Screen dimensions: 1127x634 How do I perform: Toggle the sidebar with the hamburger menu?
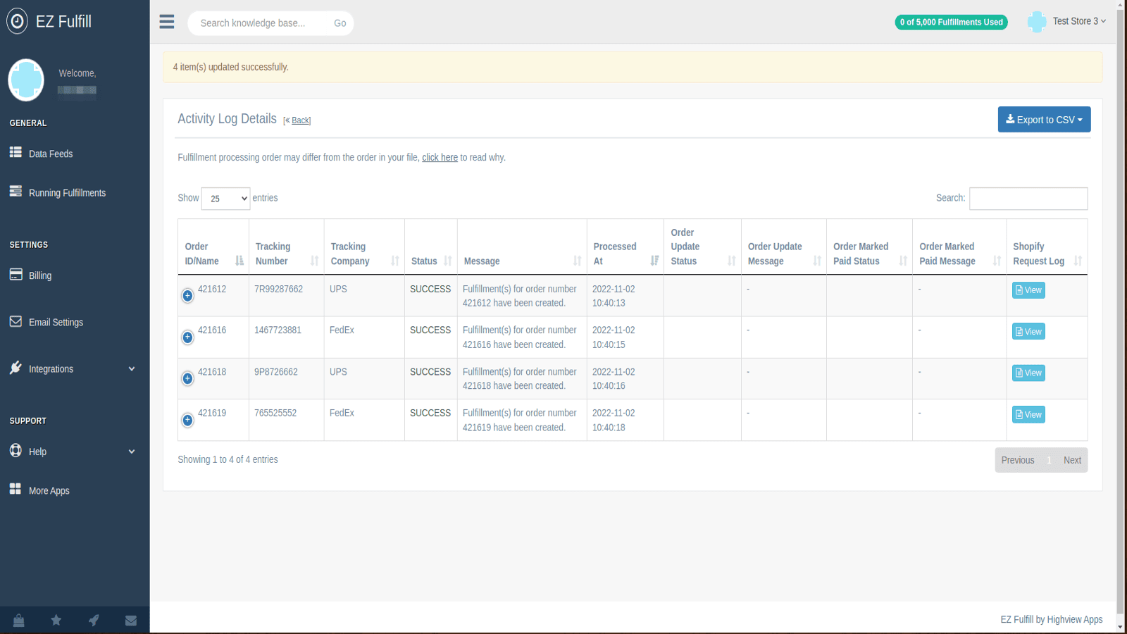point(166,22)
